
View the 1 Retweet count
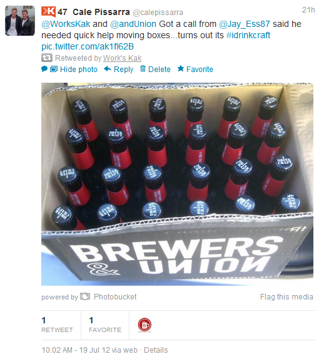click(x=57, y=325)
